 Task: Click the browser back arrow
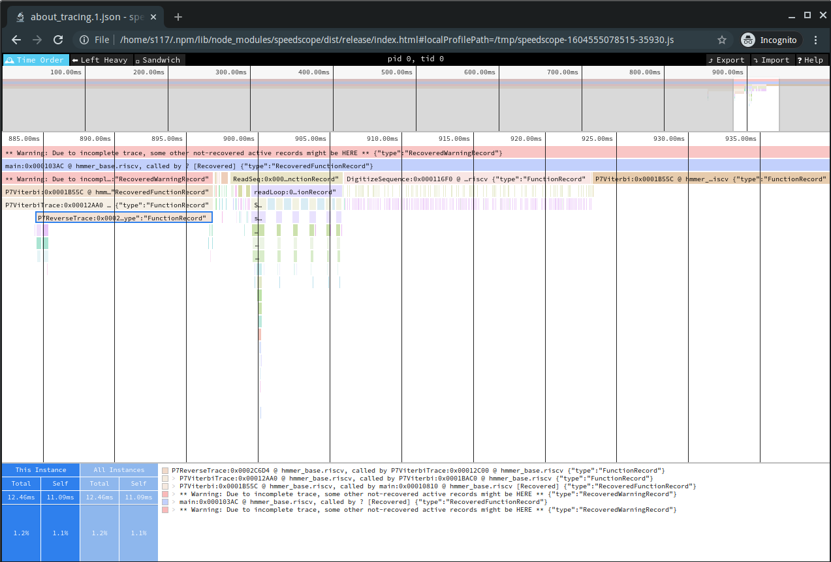click(x=16, y=40)
